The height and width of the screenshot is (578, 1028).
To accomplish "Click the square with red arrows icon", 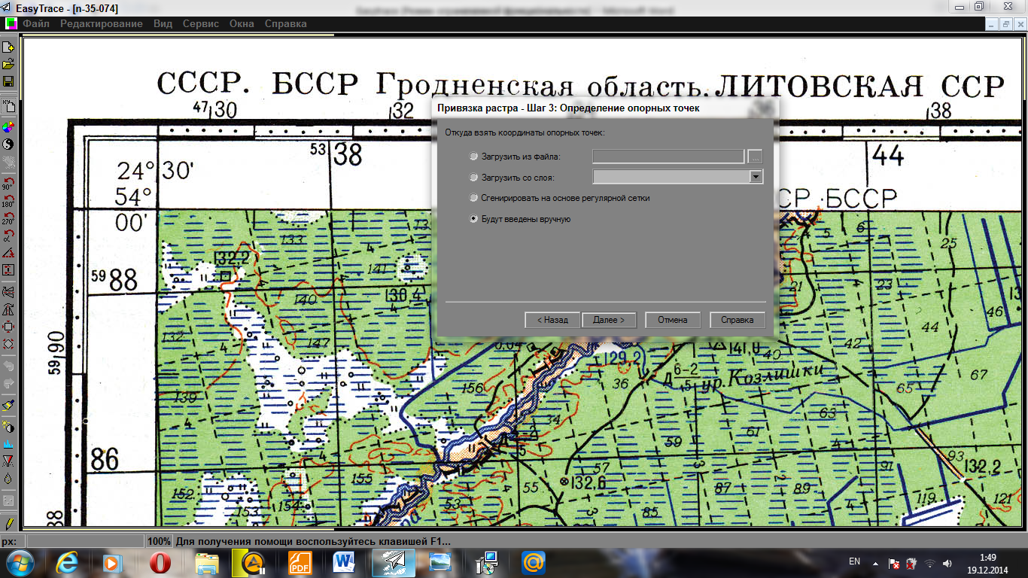I will pyautogui.click(x=8, y=327).
